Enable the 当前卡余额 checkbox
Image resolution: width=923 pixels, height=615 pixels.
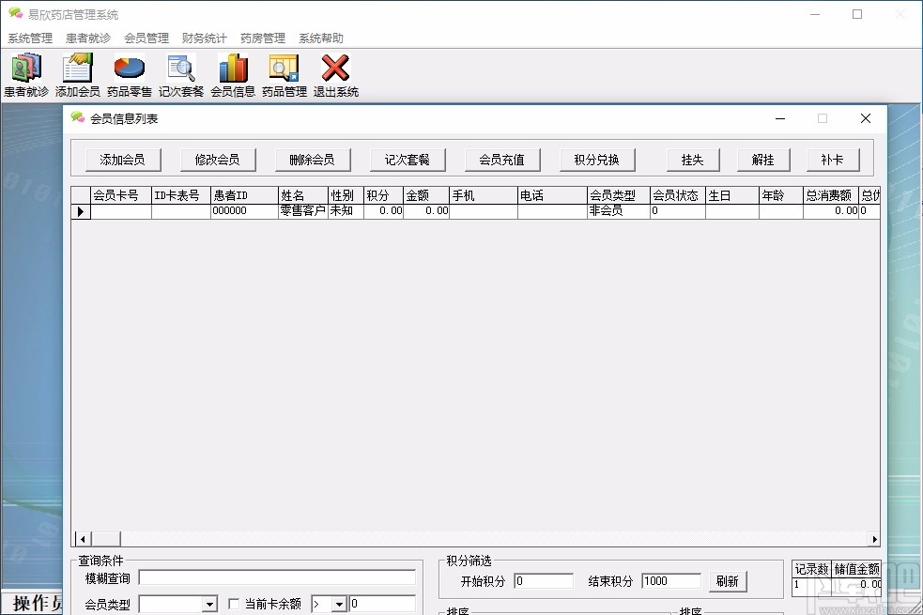[232, 604]
